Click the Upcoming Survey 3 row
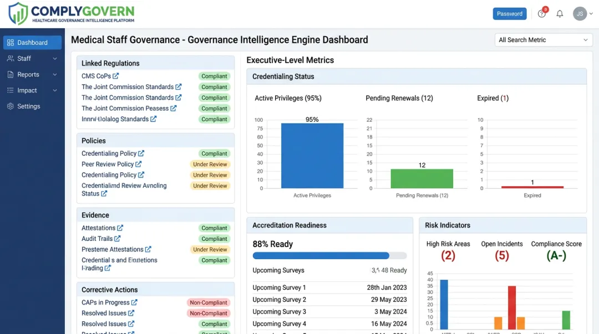 329,311
